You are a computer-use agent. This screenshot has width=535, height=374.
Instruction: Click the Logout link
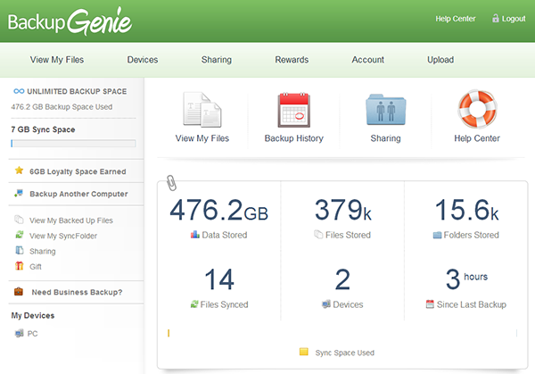514,19
